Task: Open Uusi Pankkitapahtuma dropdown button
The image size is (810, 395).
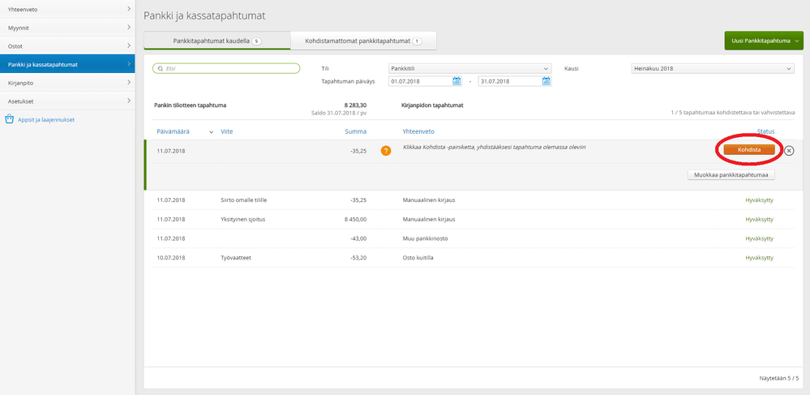Action: pos(764,41)
